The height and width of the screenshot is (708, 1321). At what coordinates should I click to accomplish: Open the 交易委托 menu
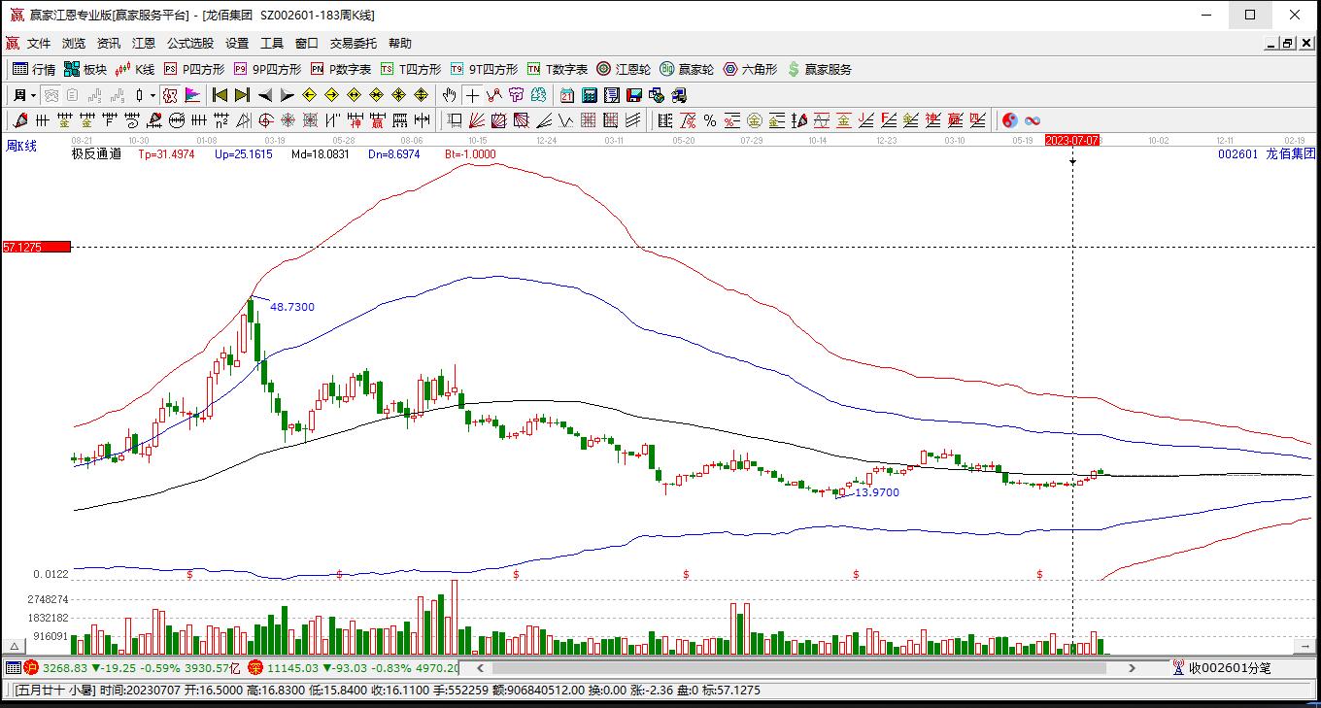353,44
